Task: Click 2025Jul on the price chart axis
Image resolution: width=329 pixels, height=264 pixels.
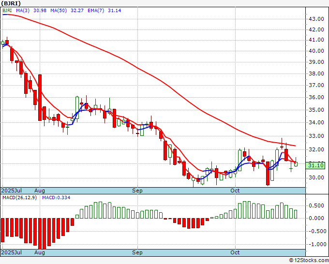Action: [12, 191]
